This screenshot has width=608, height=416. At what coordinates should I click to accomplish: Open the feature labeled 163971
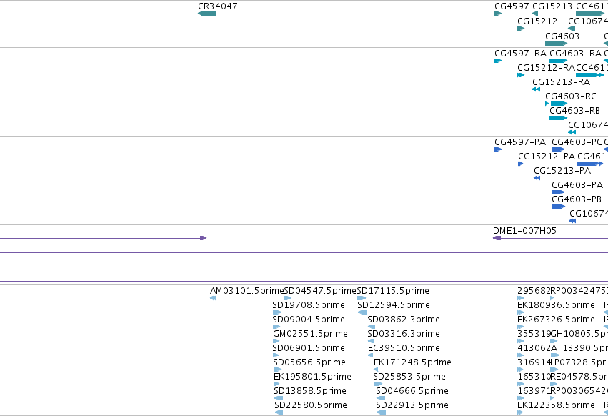pos(520,398)
